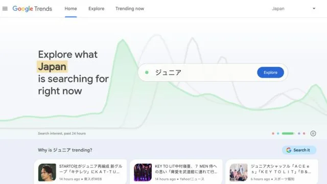The height and width of the screenshot is (184, 327).
Task: Click the ジュニア search term field
Action: 213,73
